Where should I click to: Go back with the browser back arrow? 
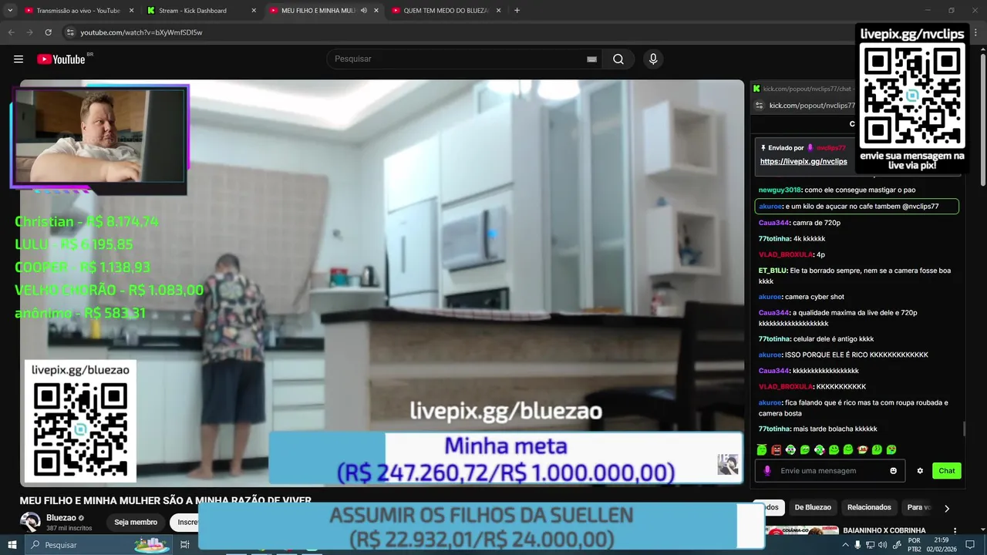pyautogui.click(x=12, y=32)
